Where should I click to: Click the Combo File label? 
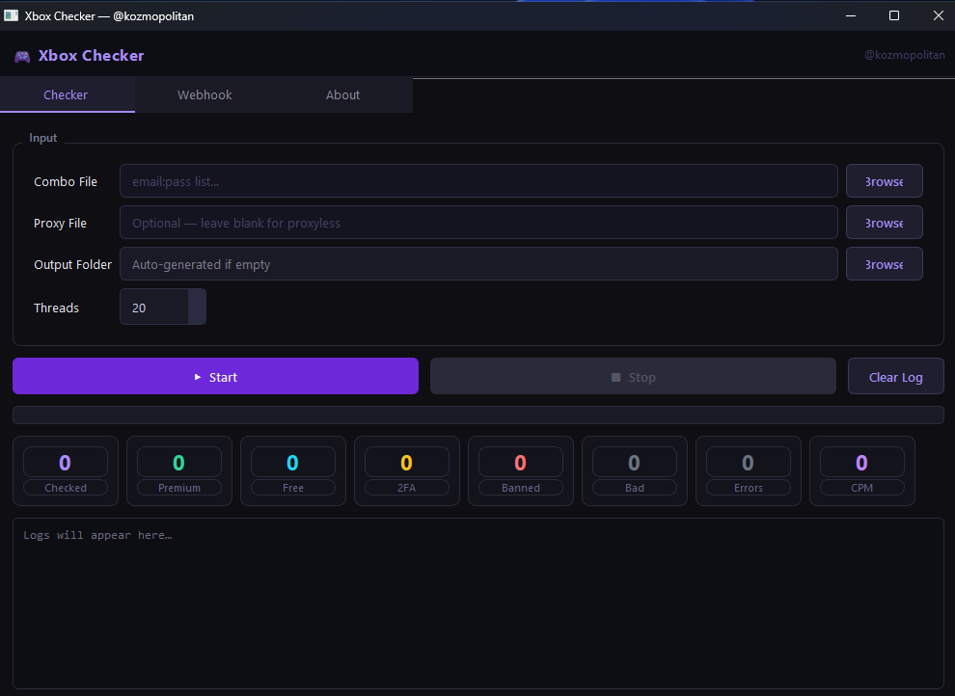[66, 181]
